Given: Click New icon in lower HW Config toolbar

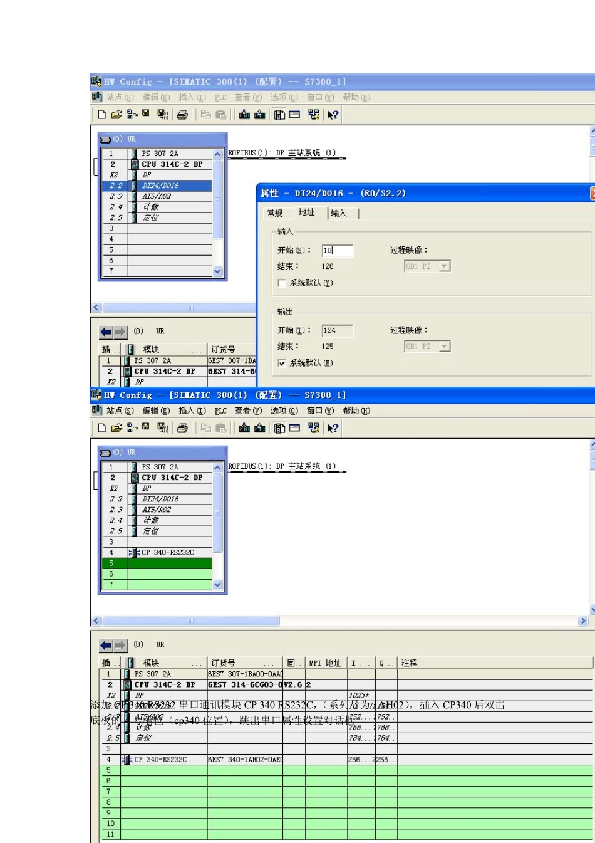Looking at the screenshot, I should tap(102, 428).
